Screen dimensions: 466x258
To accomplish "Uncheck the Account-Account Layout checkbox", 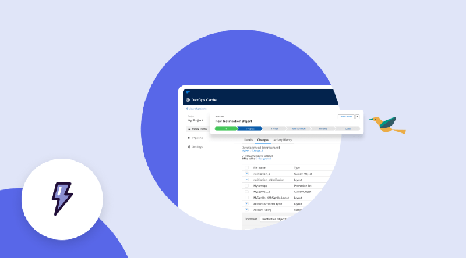I will click(x=246, y=204).
